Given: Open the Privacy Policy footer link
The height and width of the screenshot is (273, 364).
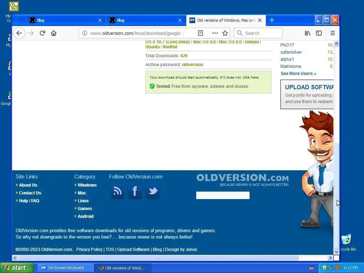Looking at the screenshot, I should coord(89,249).
